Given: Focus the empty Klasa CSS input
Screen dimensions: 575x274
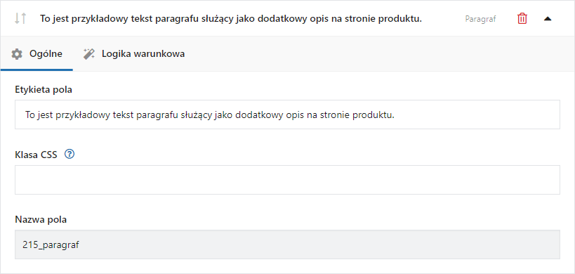Looking at the screenshot, I should [287, 180].
